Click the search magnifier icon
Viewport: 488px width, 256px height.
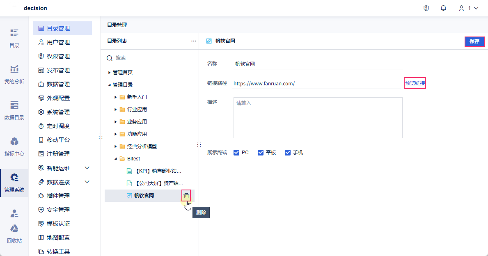(110, 58)
